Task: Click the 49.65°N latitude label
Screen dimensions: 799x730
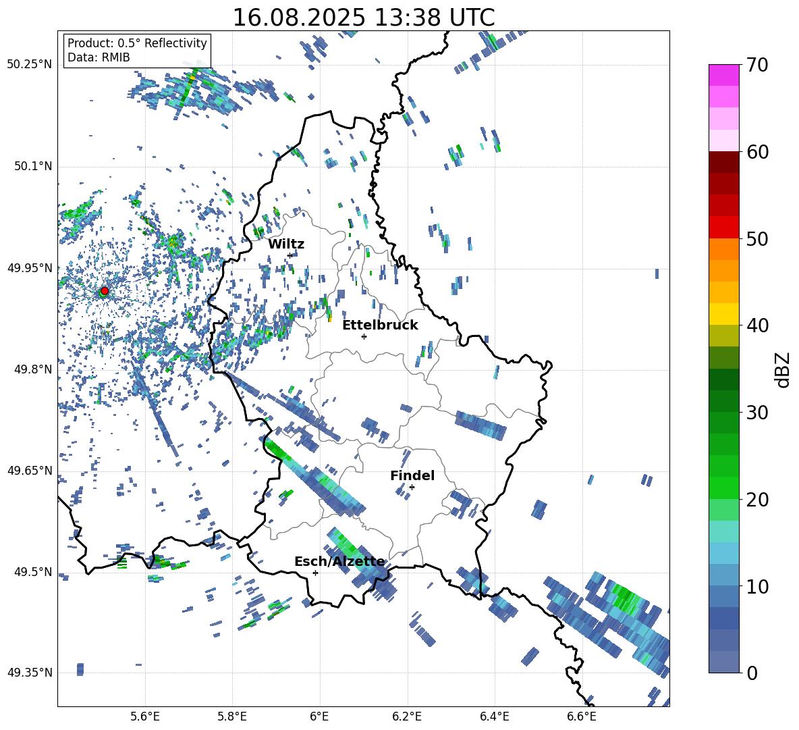Action: [30, 471]
